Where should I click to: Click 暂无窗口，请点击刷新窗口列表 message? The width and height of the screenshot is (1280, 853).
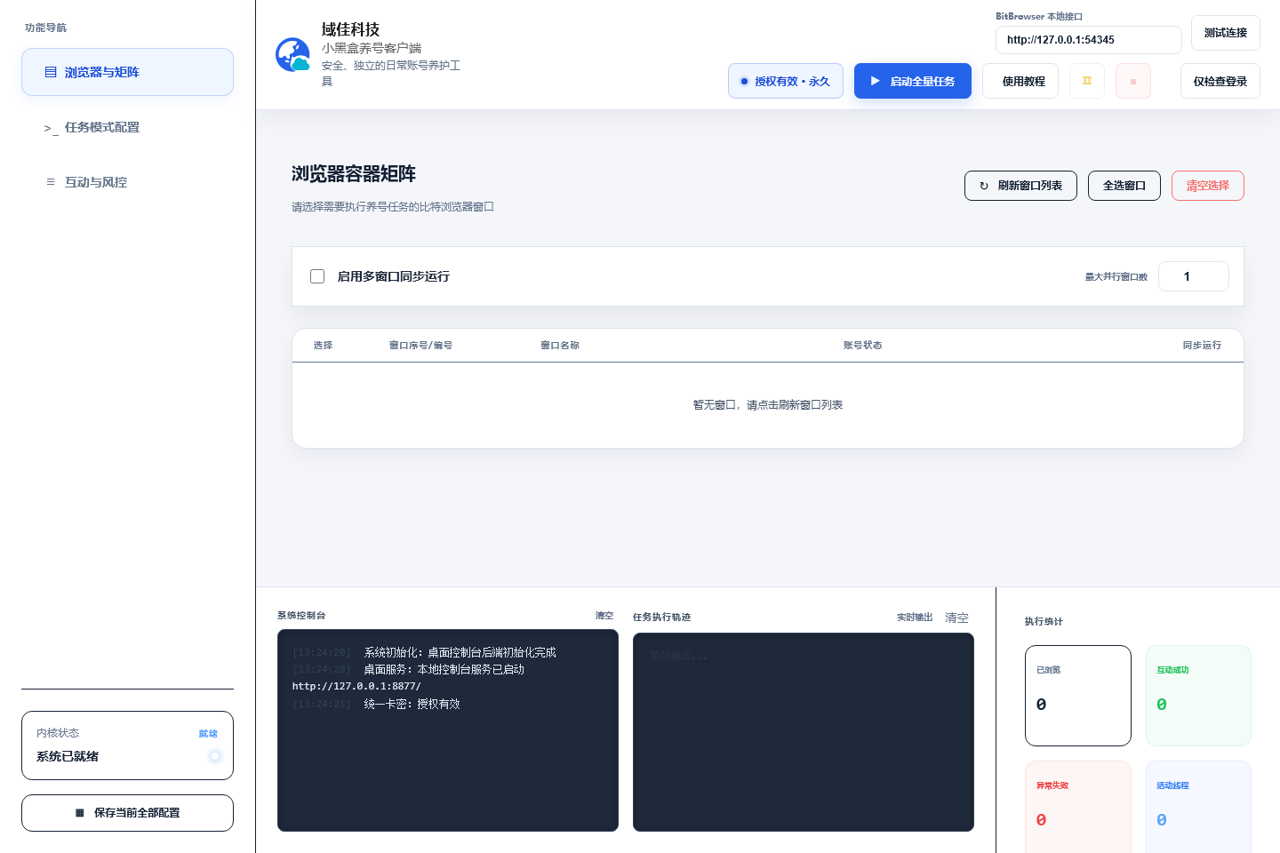(768, 405)
